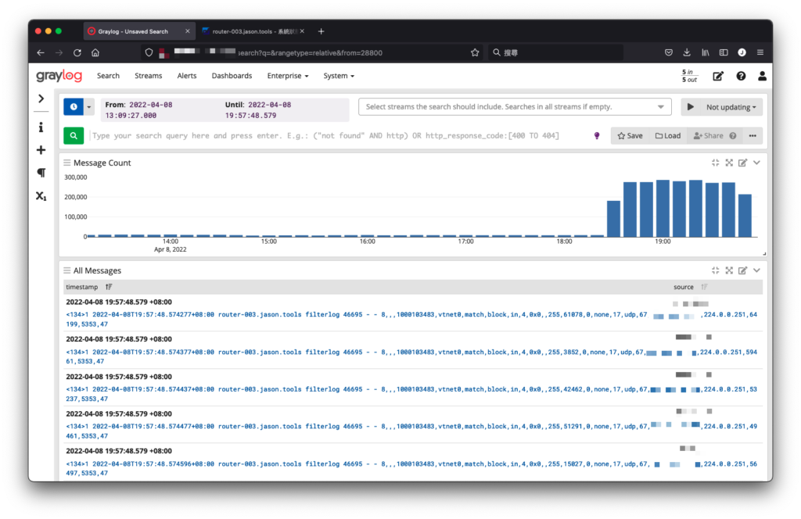Open the Streams page
801x519 pixels.
pyautogui.click(x=148, y=76)
